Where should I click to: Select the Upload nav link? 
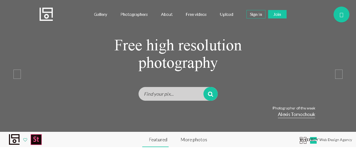[x=226, y=14]
